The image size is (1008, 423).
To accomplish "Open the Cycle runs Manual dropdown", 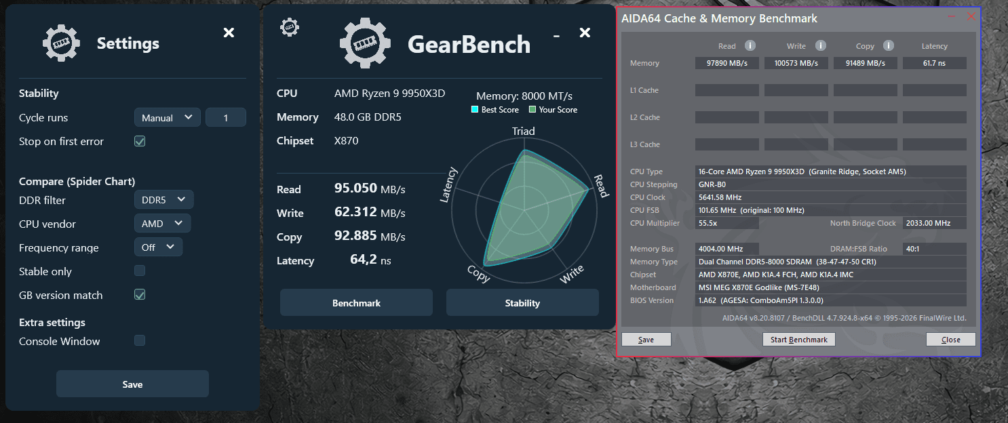I will [168, 117].
